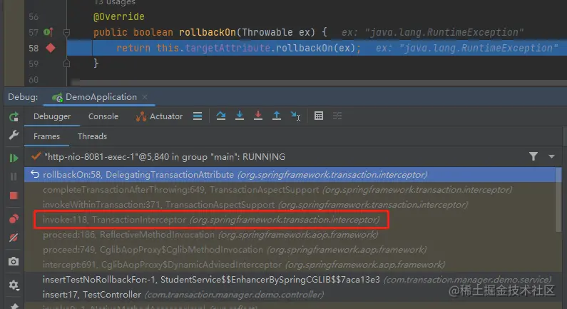The width and height of the screenshot is (567, 309).
Task: Click the frames list vertical scrollbar
Action: coord(558,200)
